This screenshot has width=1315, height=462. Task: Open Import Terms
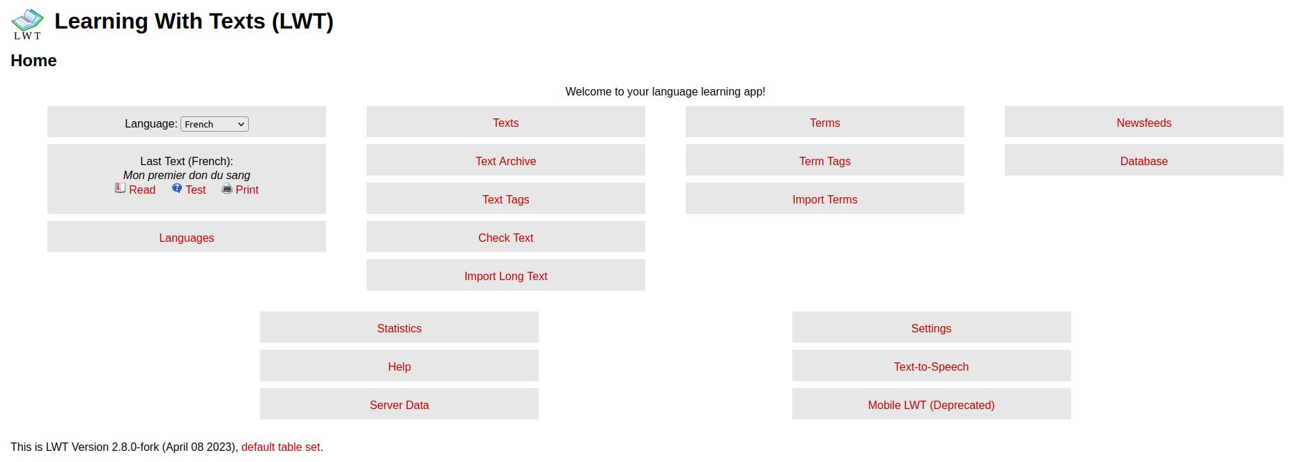(824, 199)
